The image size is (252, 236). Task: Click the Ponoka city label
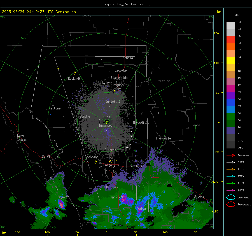(x=128, y=58)
